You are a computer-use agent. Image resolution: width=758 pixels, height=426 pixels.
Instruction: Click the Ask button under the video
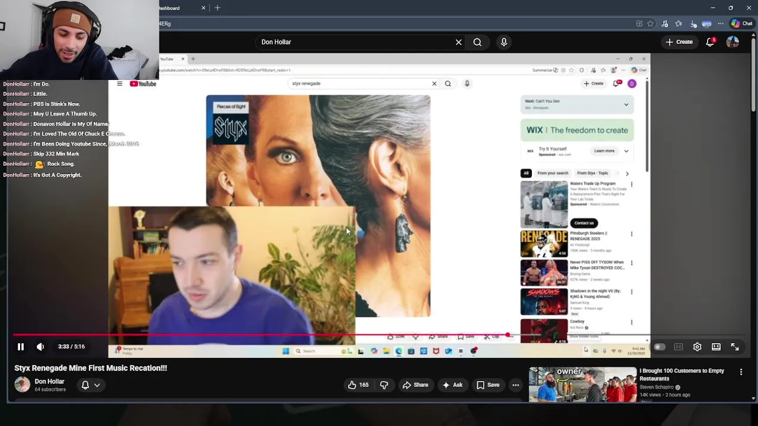click(x=452, y=385)
